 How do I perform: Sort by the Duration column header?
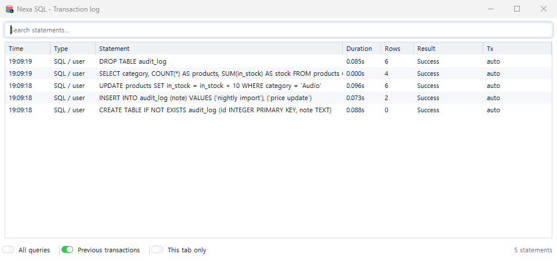pos(361,49)
